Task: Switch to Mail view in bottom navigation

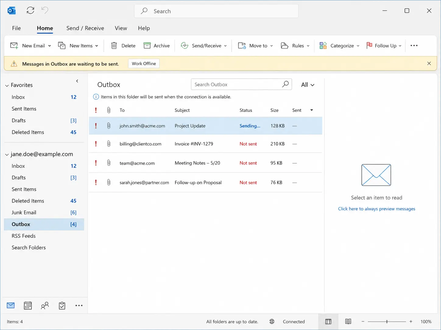Action: coord(11,305)
